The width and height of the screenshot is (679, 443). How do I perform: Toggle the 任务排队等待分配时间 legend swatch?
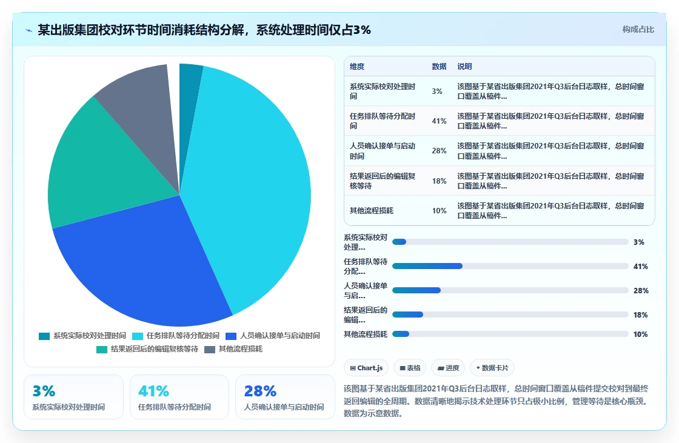coord(138,336)
